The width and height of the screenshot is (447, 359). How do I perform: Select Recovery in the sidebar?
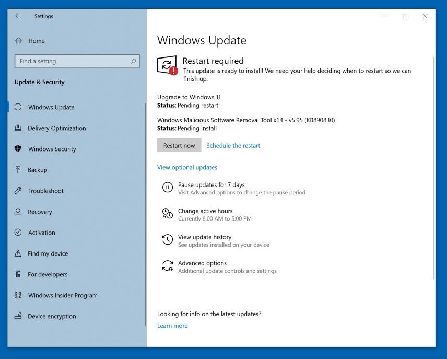(x=40, y=212)
